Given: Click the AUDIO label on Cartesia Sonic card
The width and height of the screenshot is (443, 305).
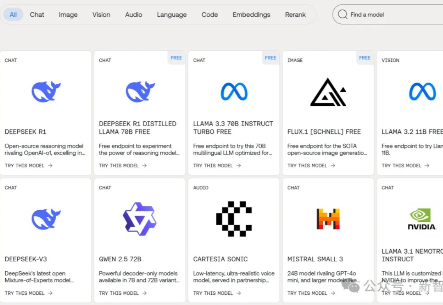Looking at the screenshot, I should click(201, 188).
